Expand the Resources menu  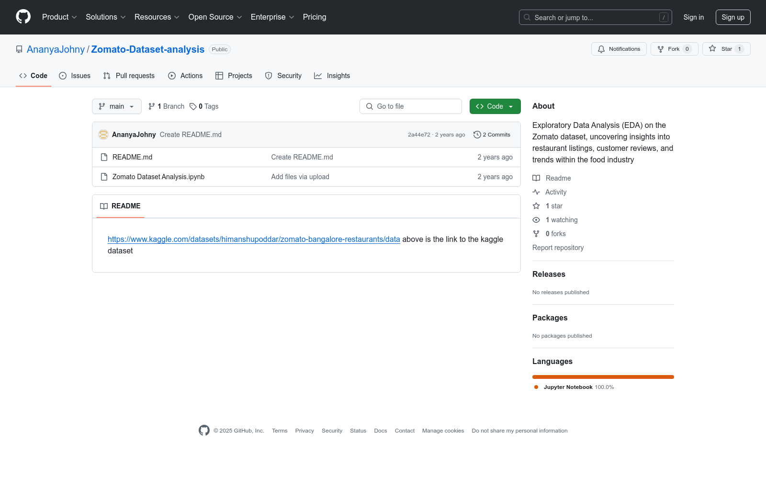click(x=157, y=17)
